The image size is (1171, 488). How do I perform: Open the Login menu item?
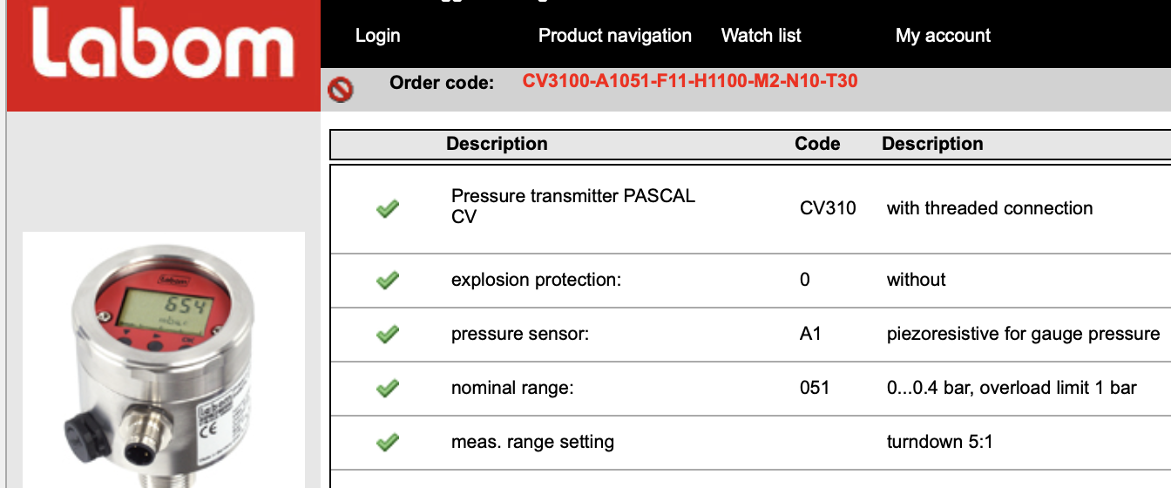[x=378, y=36]
